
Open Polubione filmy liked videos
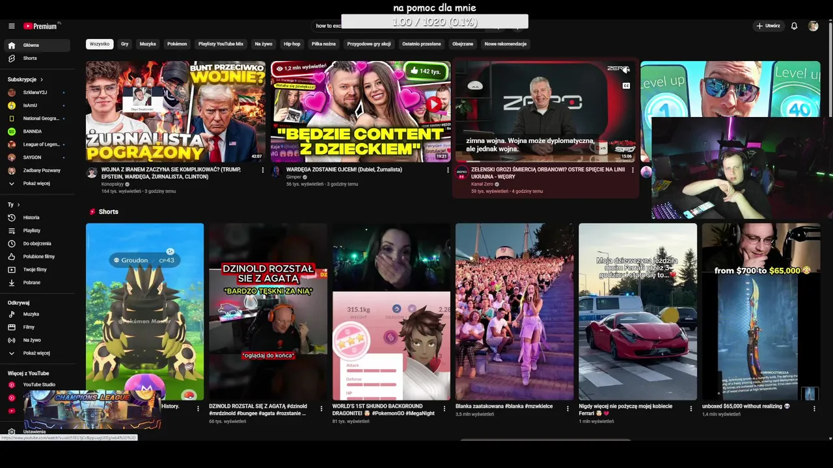click(37, 257)
